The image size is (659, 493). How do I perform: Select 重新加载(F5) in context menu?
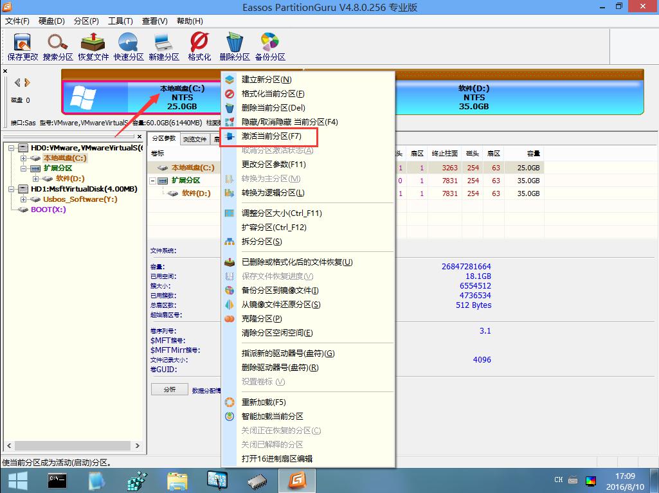point(308,402)
